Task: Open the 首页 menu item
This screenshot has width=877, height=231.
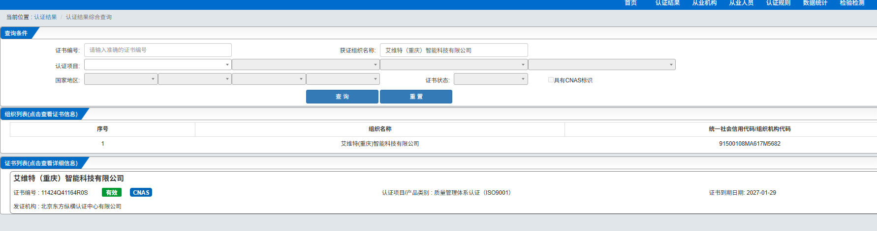Action: click(630, 3)
